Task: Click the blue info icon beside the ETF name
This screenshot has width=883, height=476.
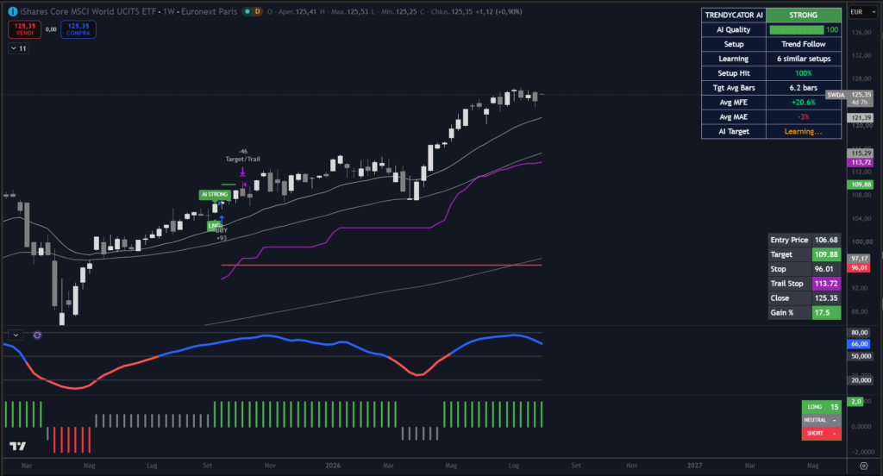Action: tap(12, 11)
